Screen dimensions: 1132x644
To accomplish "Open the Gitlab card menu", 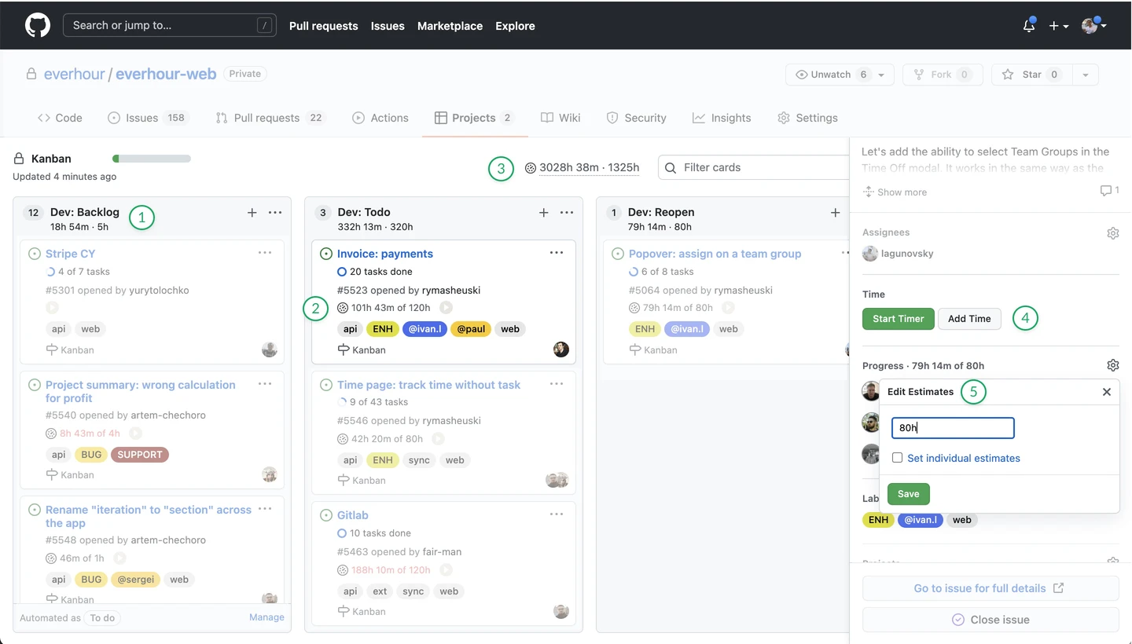I will tap(557, 514).
